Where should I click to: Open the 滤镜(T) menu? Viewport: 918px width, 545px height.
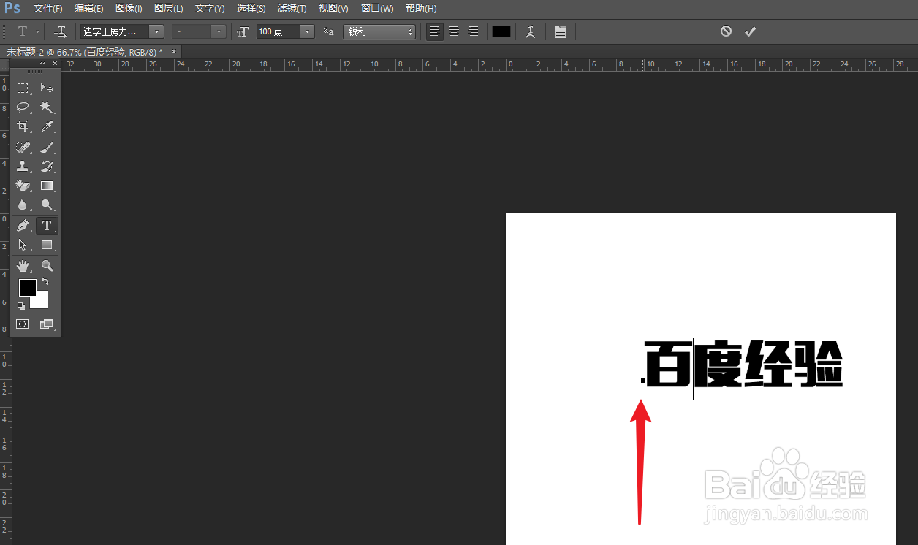point(292,9)
